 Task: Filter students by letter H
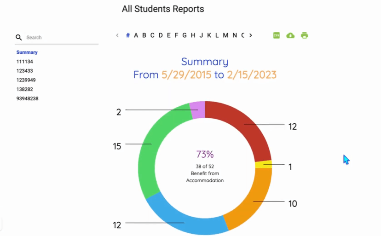click(x=193, y=35)
